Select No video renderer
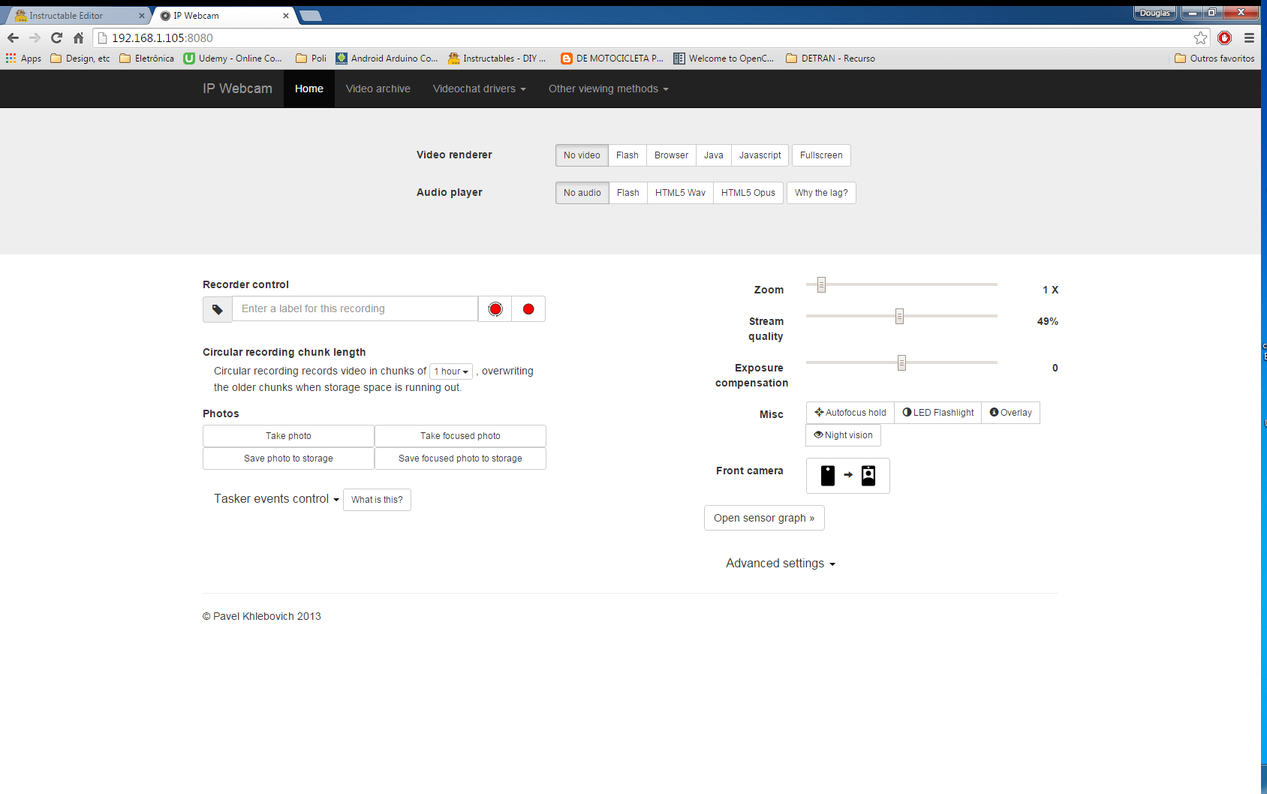1267x794 pixels. pyautogui.click(x=582, y=155)
